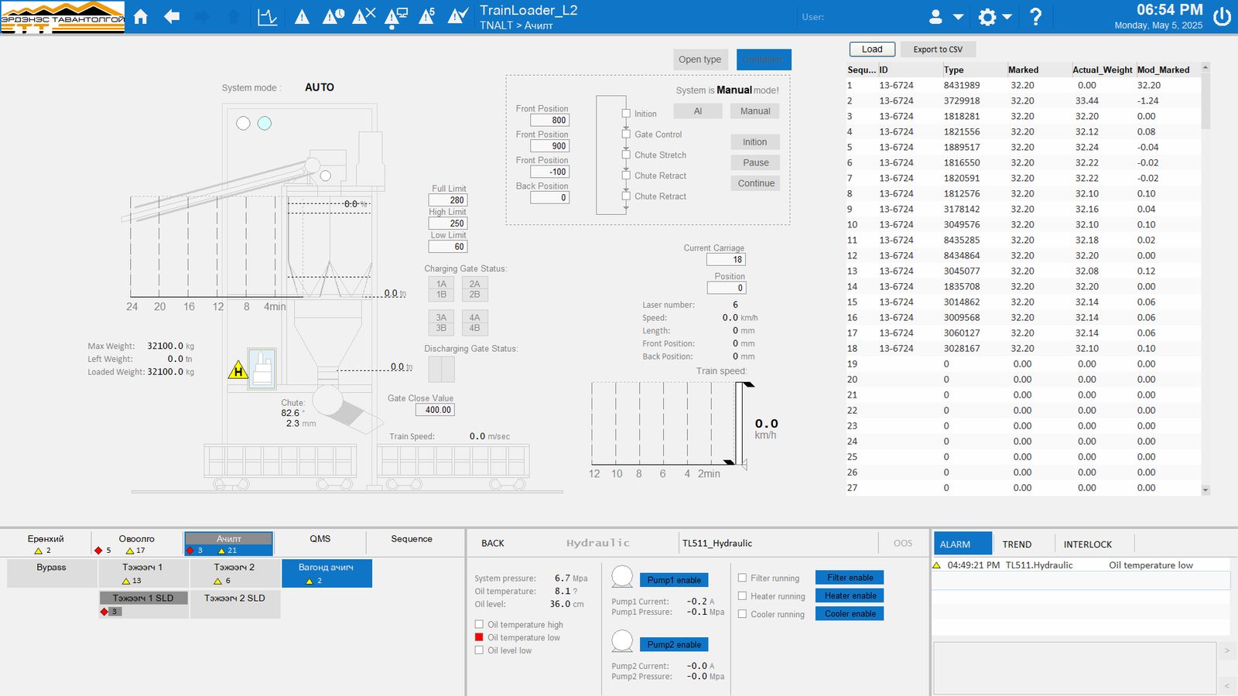Click the table's vertical scrollbar down arrow

click(1206, 490)
